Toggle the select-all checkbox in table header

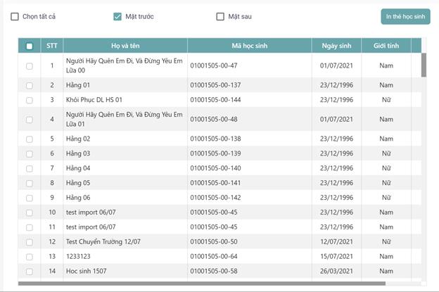(29, 46)
